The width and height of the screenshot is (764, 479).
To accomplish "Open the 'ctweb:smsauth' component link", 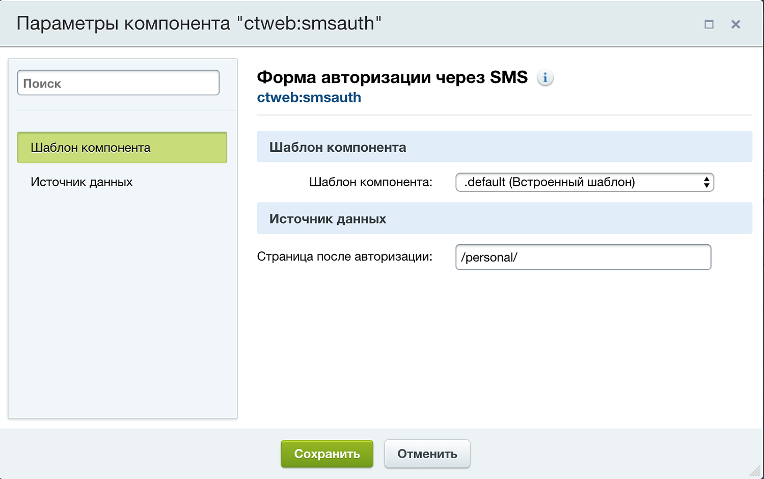I will tap(309, 97).
